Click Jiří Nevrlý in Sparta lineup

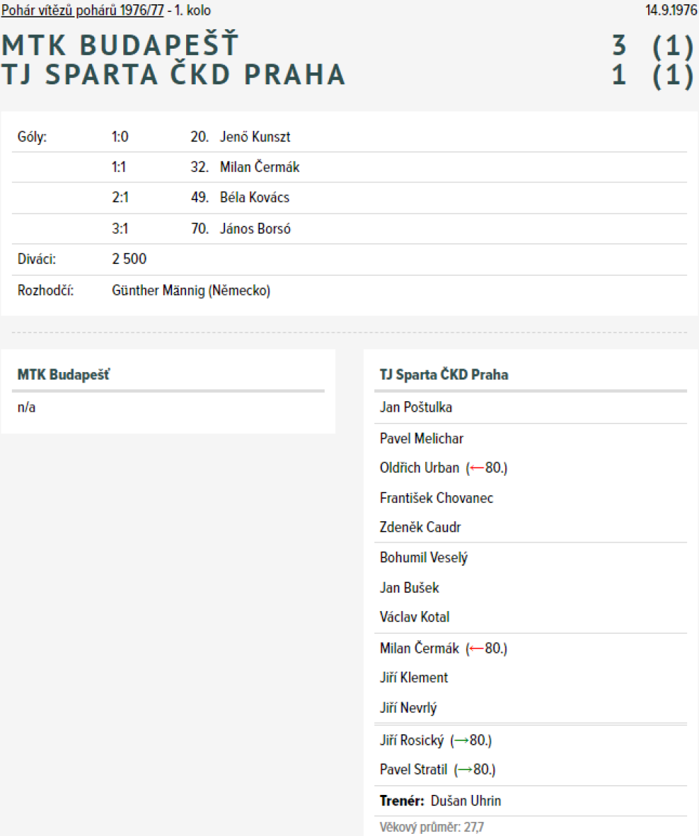pyautogui.click(x=408, y=708)
